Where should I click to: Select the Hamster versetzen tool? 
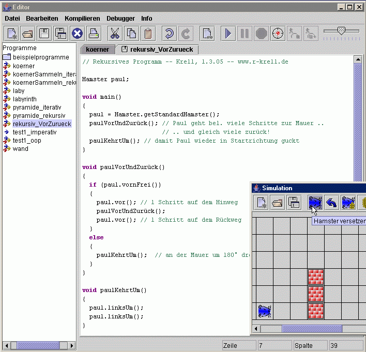(x=315, y=203)
